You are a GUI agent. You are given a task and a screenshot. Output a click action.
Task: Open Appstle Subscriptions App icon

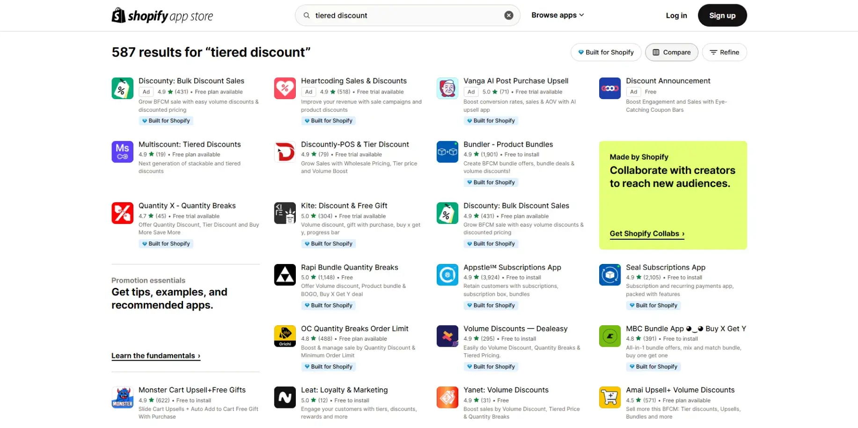(x=447, y=275)
